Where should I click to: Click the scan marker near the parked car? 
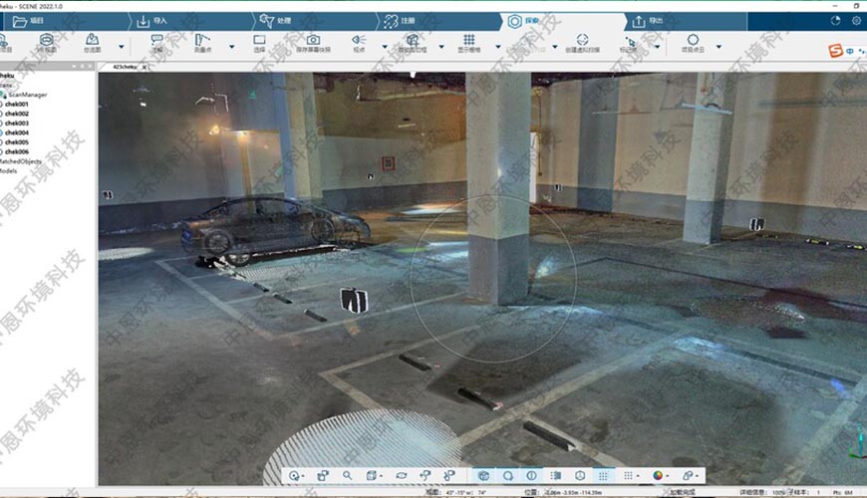coord(354,301)
